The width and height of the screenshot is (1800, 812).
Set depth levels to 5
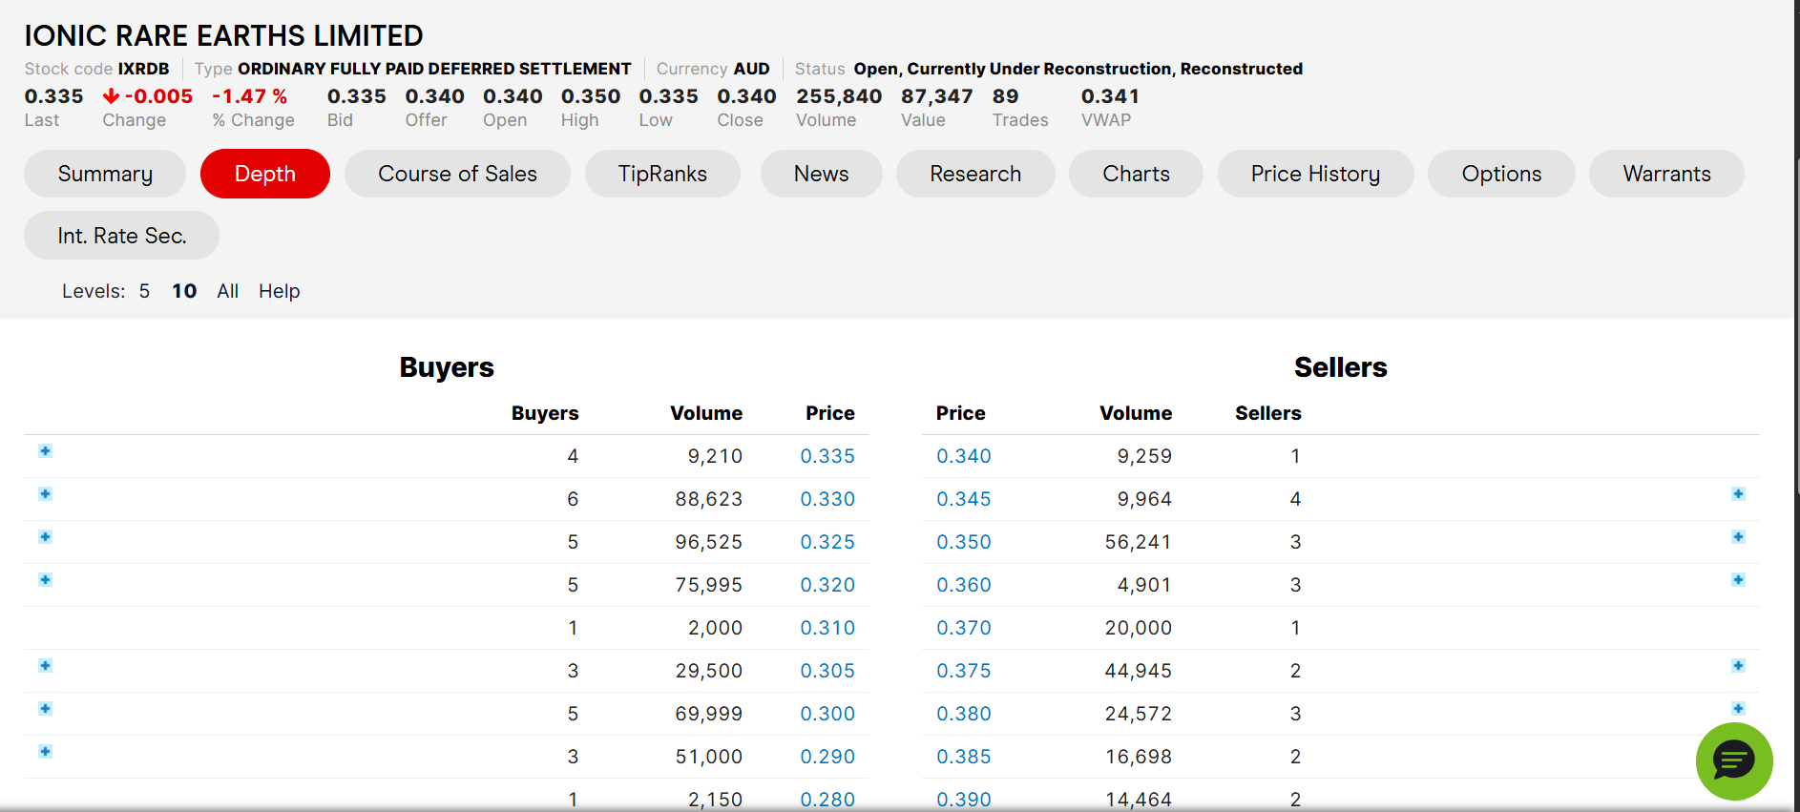[x=144, y=291]
